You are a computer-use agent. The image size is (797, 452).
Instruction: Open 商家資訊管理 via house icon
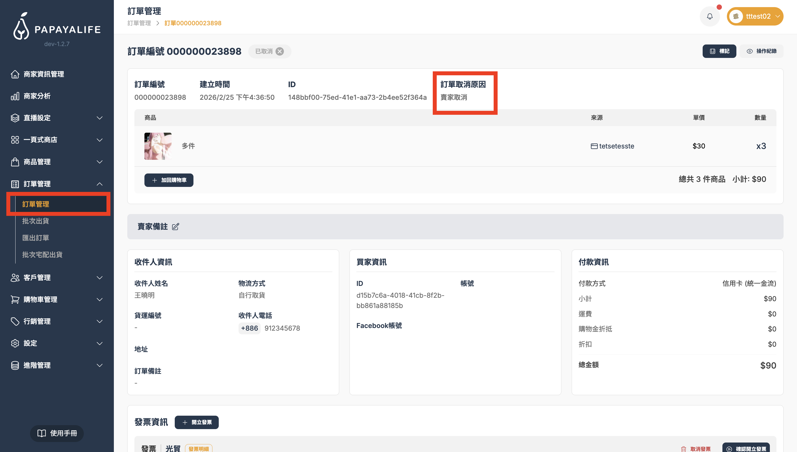15,74
